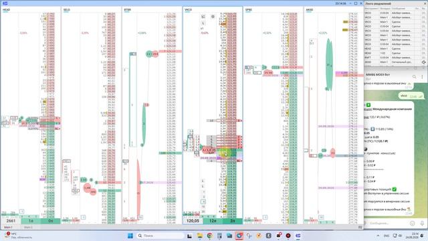
Task: Click the 1л volume button in HEAD
Action: (x=31, y=221)
